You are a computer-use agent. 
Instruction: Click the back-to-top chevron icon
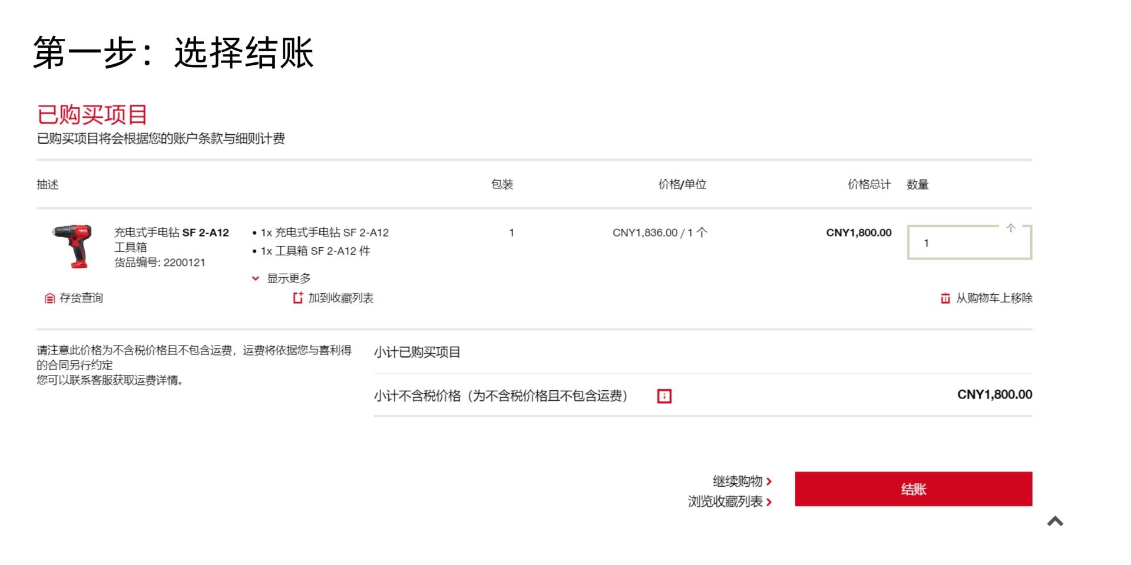click(x=1055, y=520)
